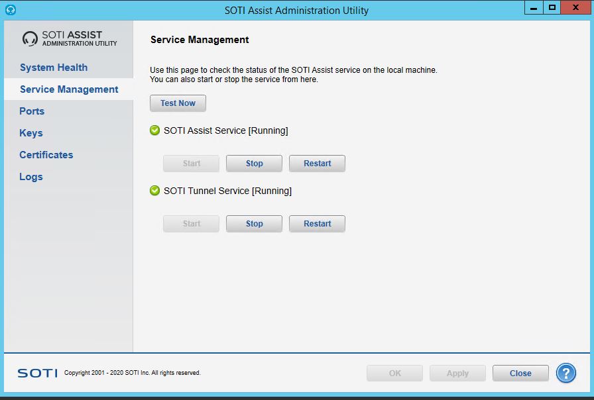View the Logs page
Image resolution: width=594 pixels, height=400 pixels.
31,177
